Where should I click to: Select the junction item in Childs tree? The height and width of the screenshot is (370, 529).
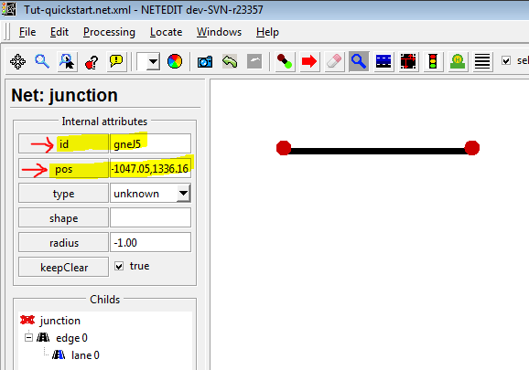(60, 321)
